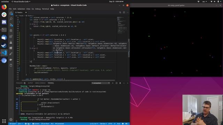Change the UTF-8 encoding selector
223x125 pixels.
[110, 124]
